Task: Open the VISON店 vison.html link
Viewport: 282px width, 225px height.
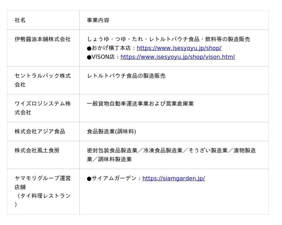Action: [x=177, y=57]
